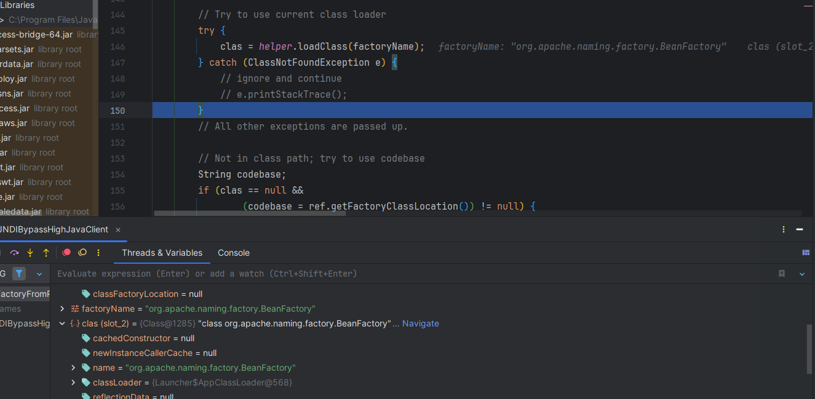Open the thread selector dropdown chevron
The height and width of the screenshot is (399, 815).
[39, 274]
